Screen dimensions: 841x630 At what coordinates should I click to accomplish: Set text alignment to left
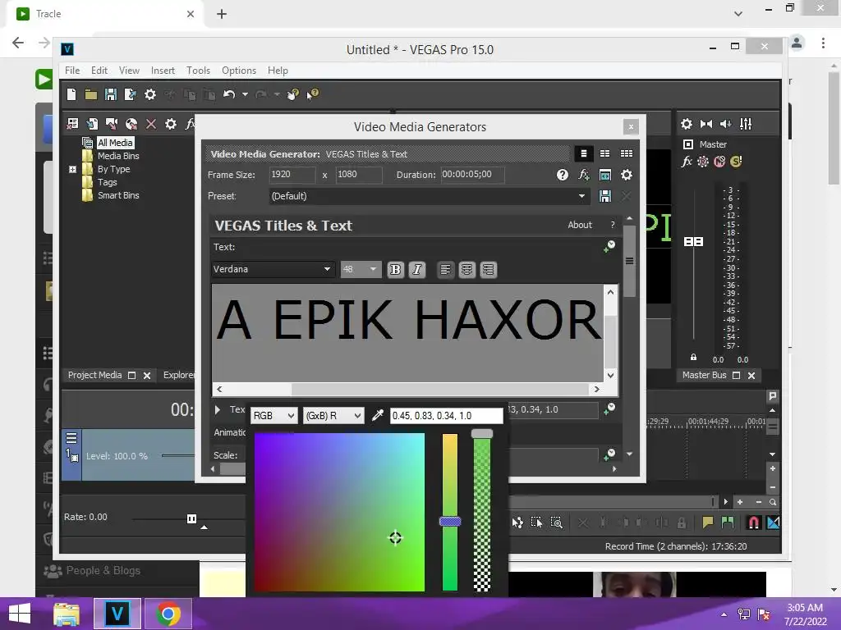click(x=445, y=269)
